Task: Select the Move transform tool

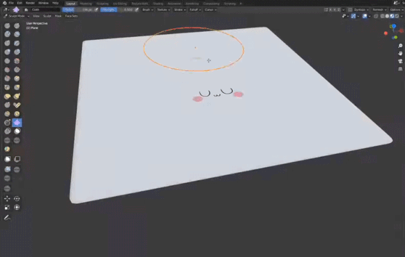Action: (7, 198)
